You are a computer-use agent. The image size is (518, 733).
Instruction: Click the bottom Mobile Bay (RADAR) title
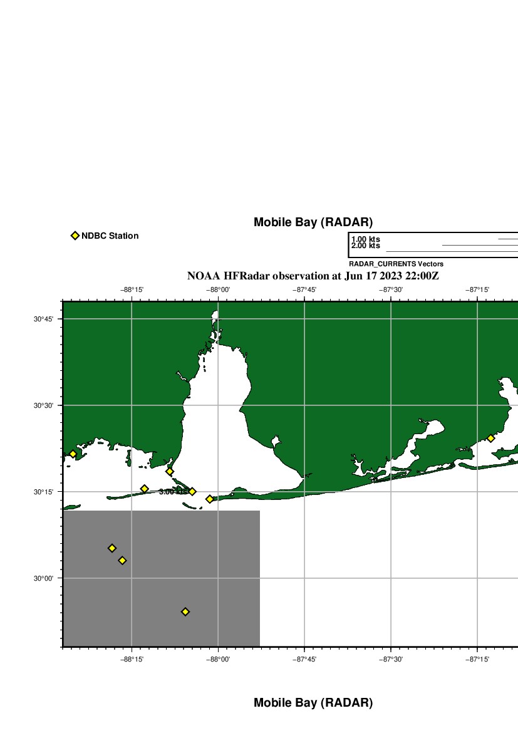313,703
